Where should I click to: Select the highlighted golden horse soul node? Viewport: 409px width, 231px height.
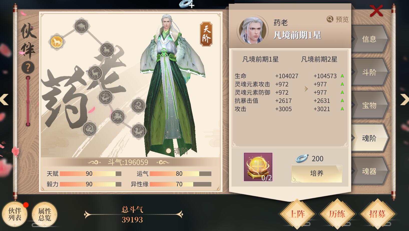click(57, 42)
